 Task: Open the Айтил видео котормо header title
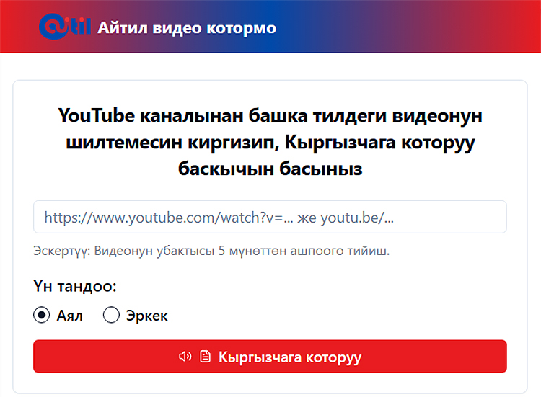click(x=187, y=28)
